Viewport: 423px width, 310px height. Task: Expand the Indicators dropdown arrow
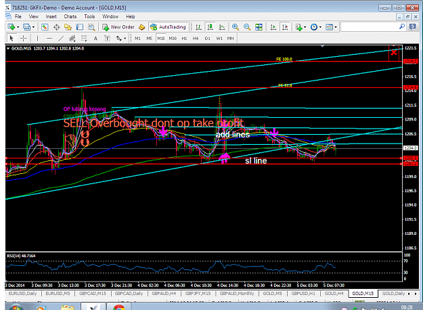[x=305, y=27]
